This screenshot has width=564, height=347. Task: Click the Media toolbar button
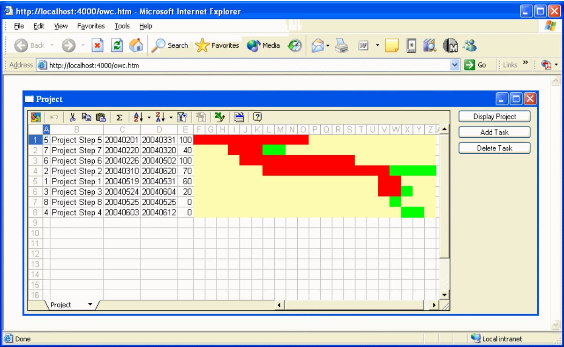pos(263,45)
